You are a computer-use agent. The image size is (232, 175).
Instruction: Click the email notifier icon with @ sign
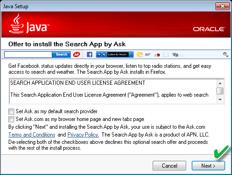pyautogui.click(x=175, y=55)
